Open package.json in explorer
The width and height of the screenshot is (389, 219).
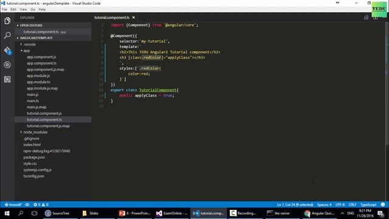tap(34, 157)
